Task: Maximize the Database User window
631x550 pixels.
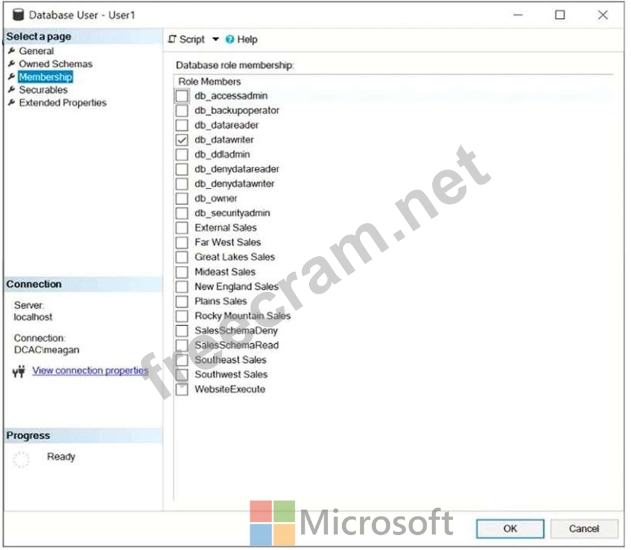Action: 559,15
